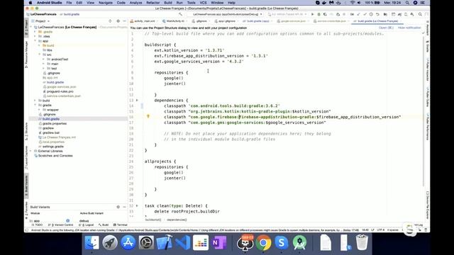Collapse the app folder
The image size is (454, 255).
[x=35, y=41]
